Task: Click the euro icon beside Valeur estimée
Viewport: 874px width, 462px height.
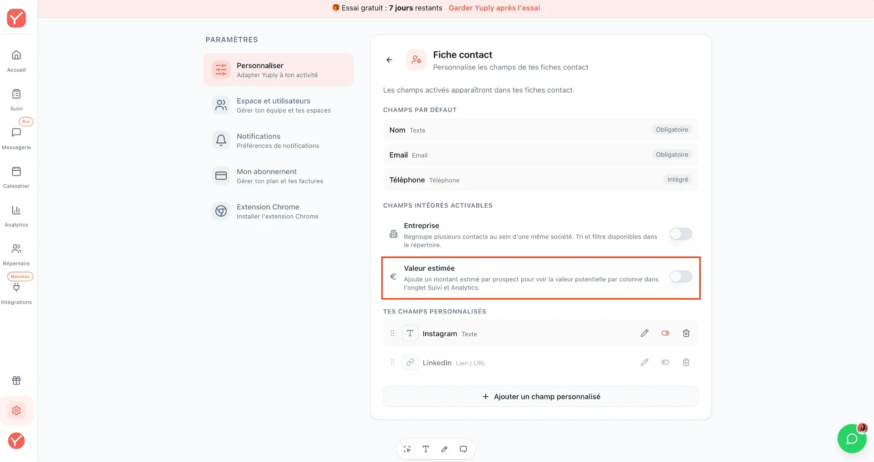Action: (x=393, y=277)
